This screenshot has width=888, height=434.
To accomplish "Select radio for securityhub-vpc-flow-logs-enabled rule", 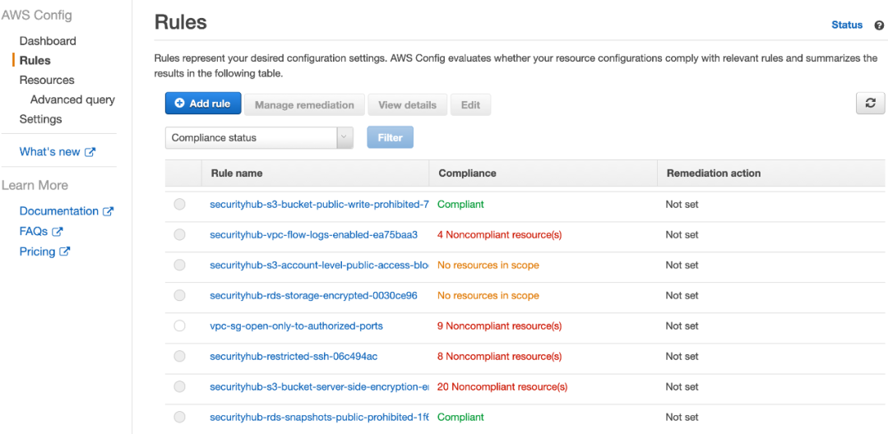I will tap(179, 234).
